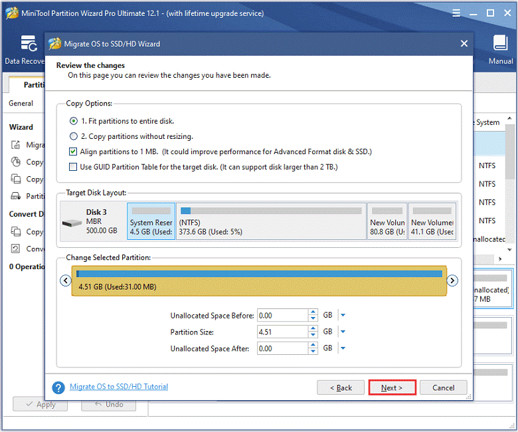Switch to the General tab in main window
This screenshot has height=432, width=518.
[x=21, y=103]
